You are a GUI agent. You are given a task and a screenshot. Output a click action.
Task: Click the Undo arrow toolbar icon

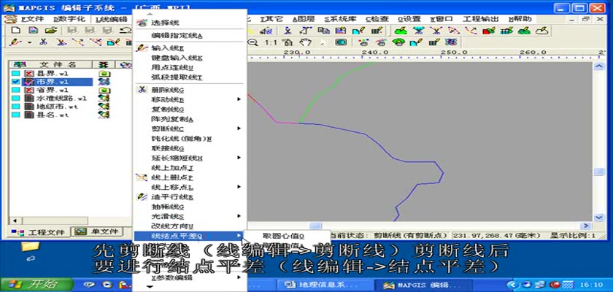(x=125, y=31)
